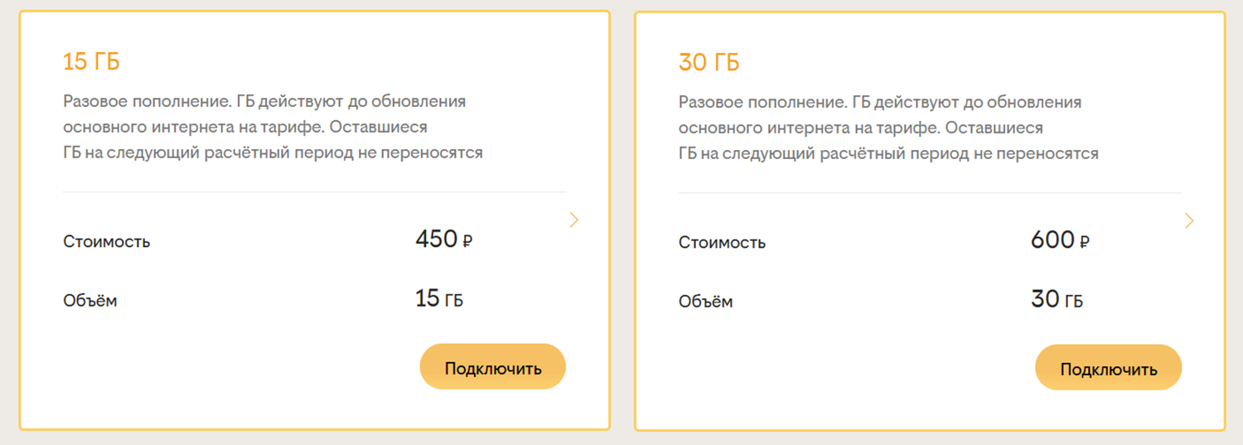Expand the 30 ГБ package details chevron
Screen dimensions: 1243x445
pyautogui.click(x=1189, y=220)
